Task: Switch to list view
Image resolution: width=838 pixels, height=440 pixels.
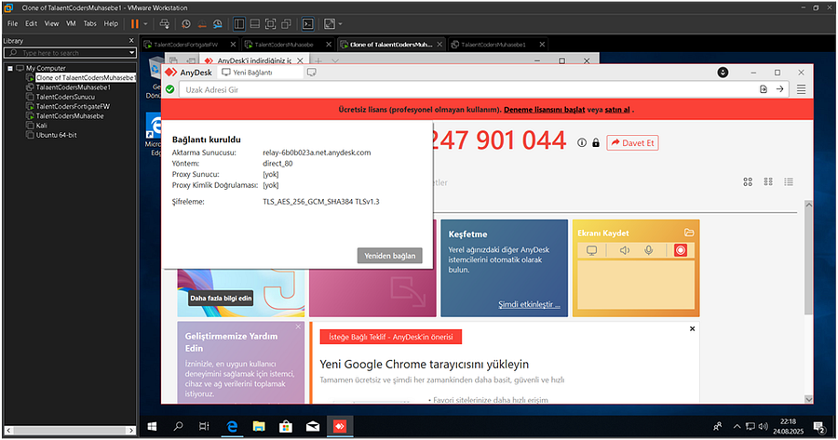Action: coord(789,182)
